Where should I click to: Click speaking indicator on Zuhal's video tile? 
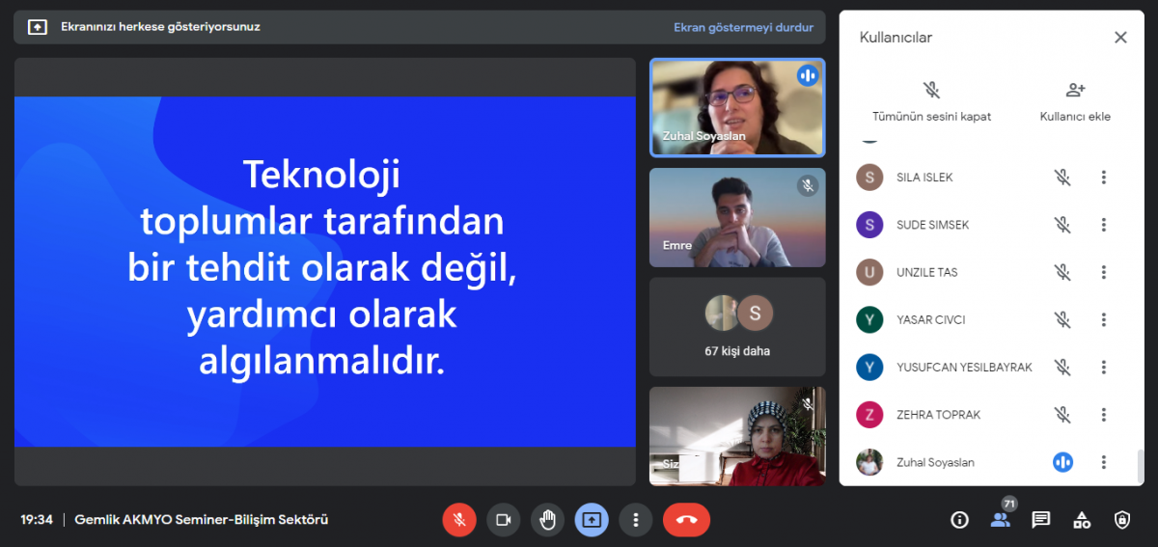point(808,75)
